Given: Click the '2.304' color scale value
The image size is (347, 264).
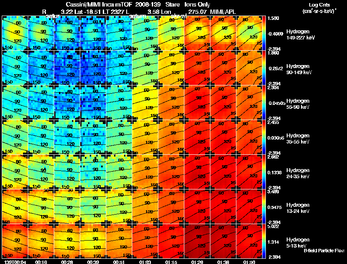Looking at the screenshot, I should 273,88.
